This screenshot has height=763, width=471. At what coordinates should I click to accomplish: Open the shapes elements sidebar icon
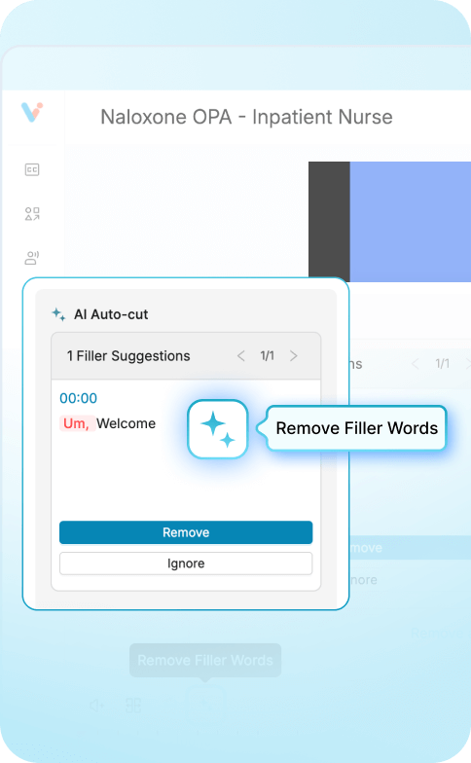click(32, 214)
